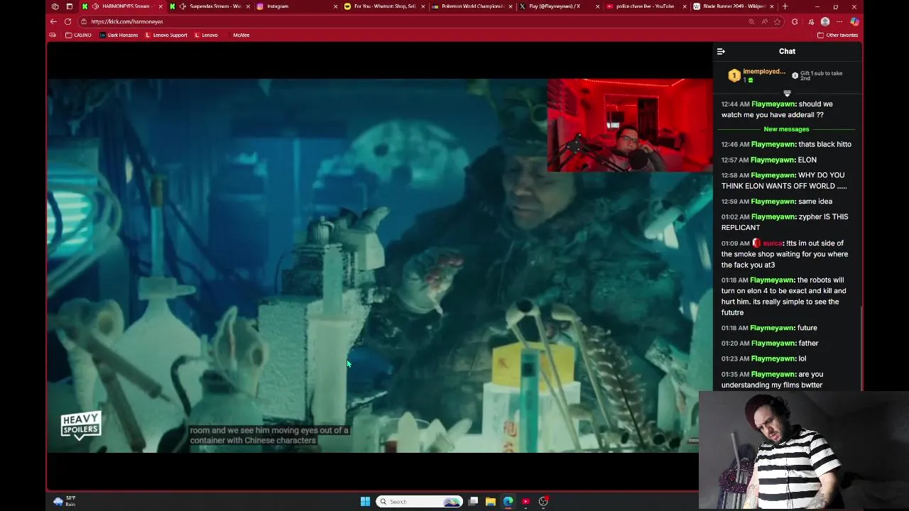Switch to Pokemon World Championships tab

coord(472,6)
